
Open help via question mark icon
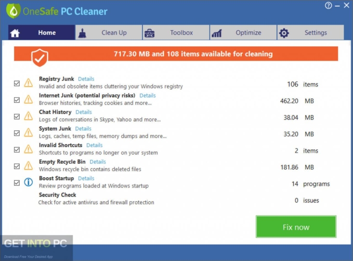[x=328, y=5]
